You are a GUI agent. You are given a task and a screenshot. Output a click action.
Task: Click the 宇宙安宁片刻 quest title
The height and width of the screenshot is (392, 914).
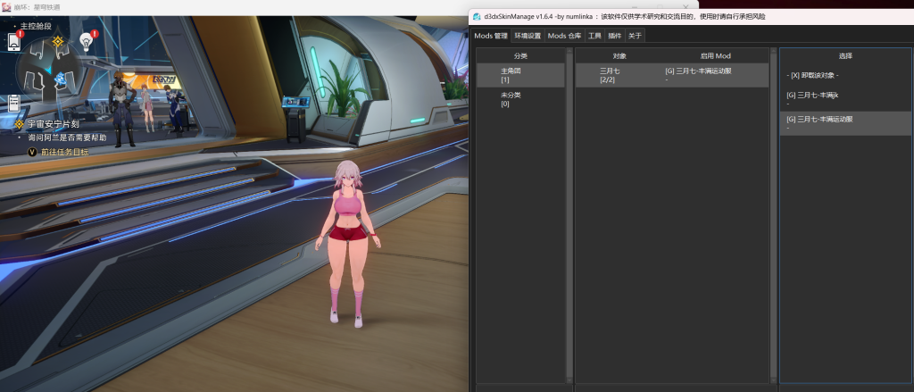tap(53, 124)
